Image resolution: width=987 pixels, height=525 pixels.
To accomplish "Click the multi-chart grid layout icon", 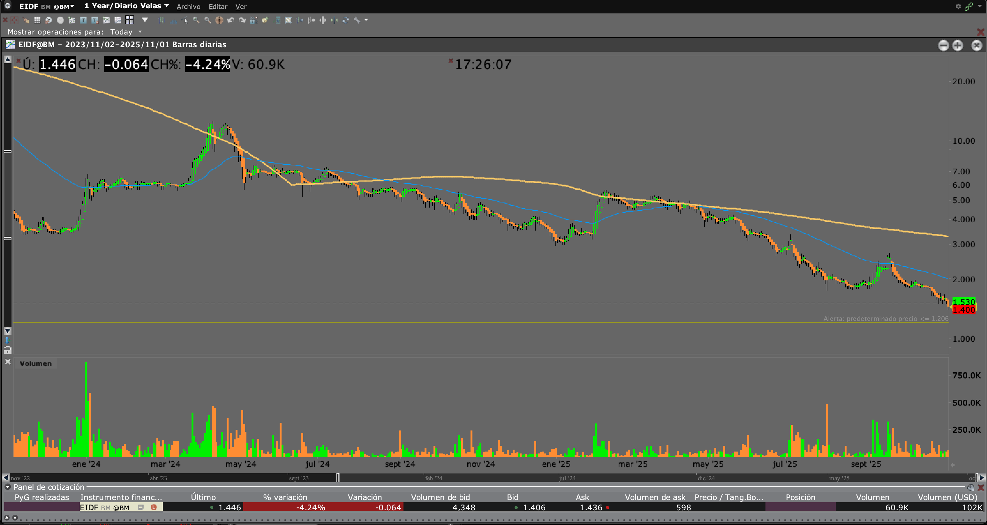I will pos(130,20).
